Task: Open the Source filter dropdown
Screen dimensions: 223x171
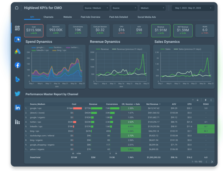Action: (124, 8)
